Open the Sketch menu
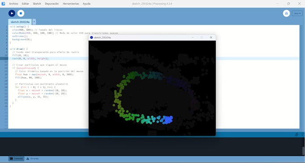This screenshot has width=305, height=163. coord(37,4)
